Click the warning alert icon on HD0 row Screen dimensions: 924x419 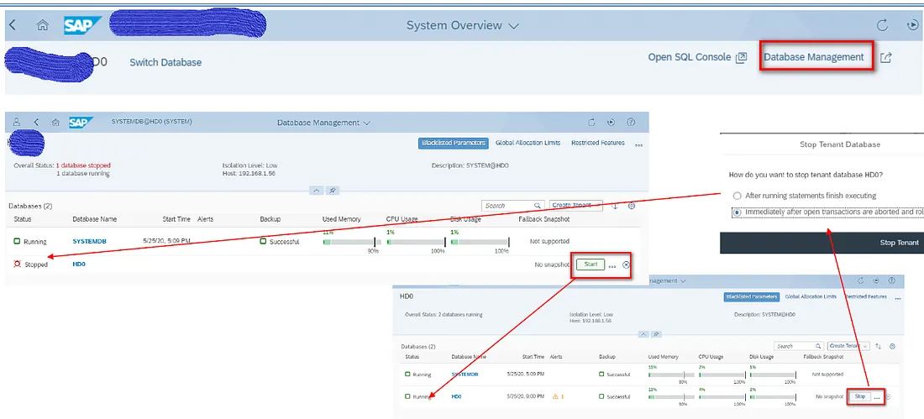pos(555,396)
